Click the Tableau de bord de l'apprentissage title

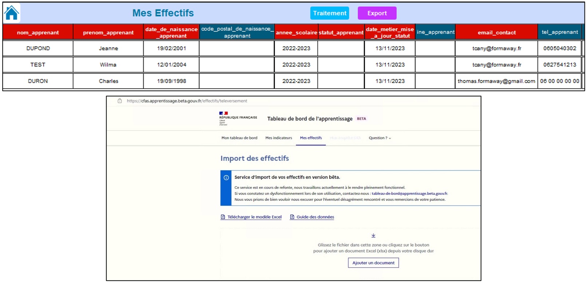click(310, 119)
